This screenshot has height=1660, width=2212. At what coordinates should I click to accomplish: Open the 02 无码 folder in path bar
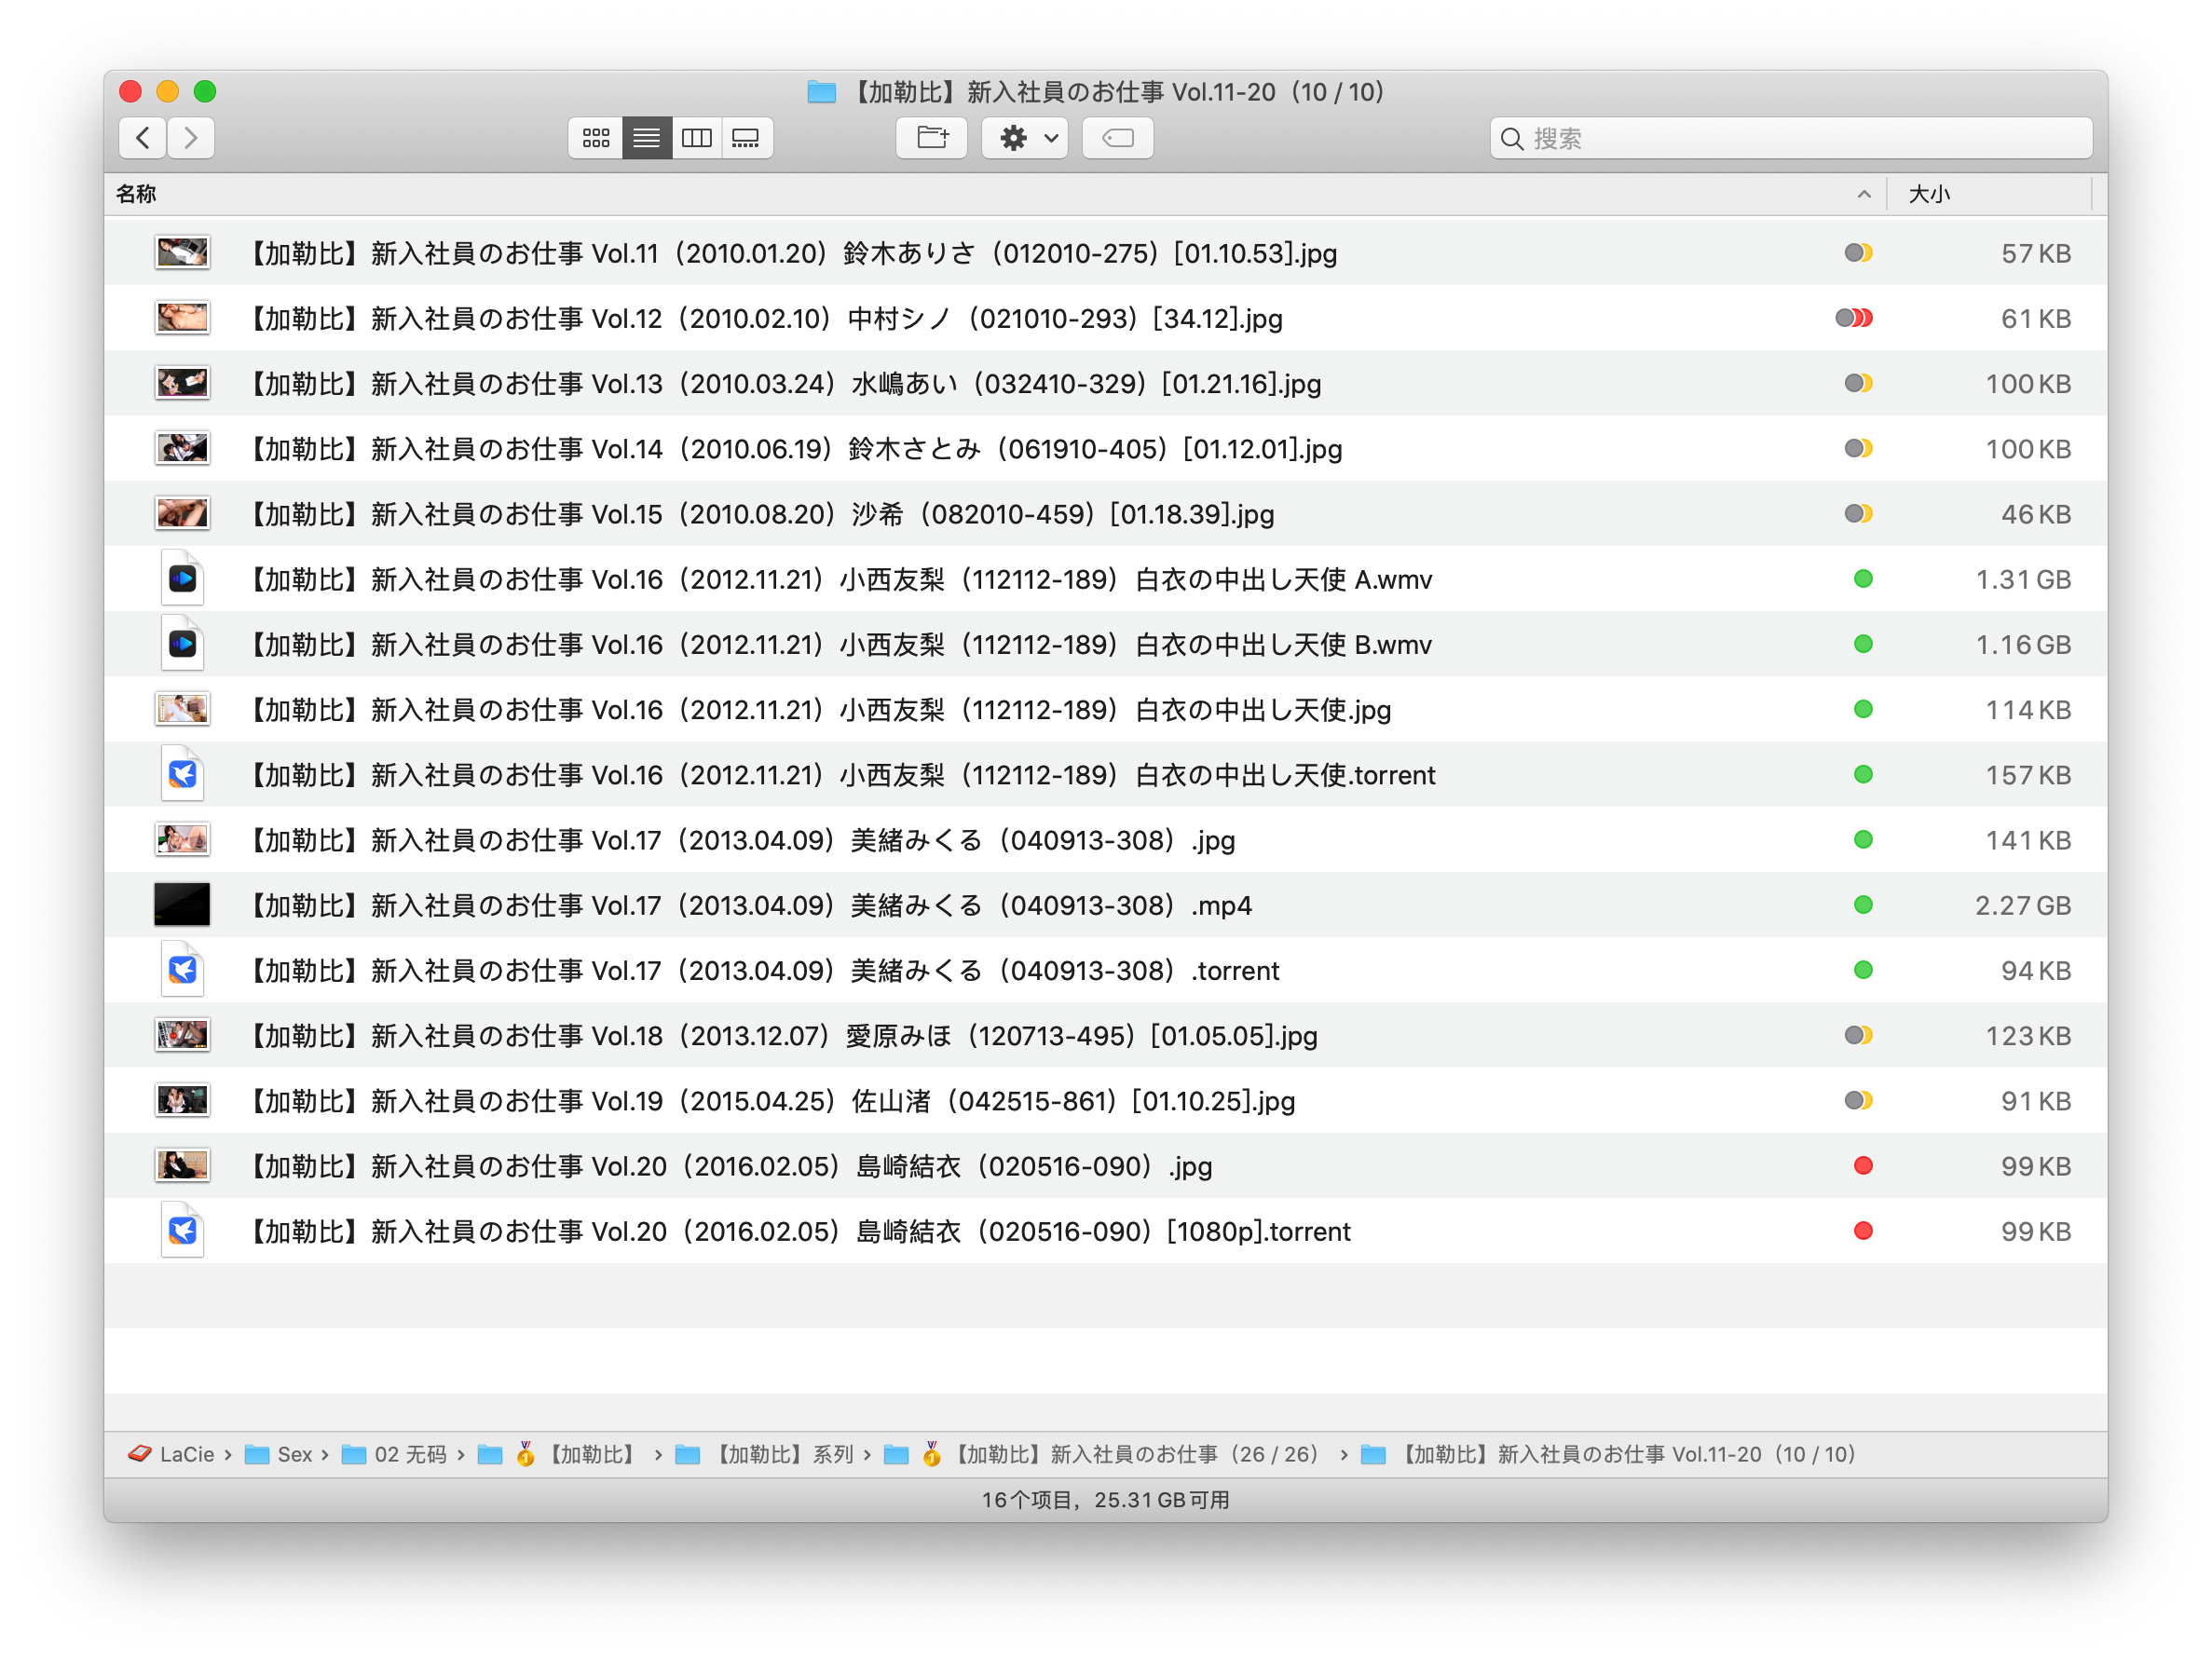click(x=409, y=1454)
